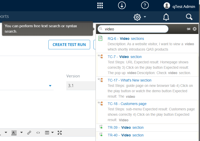Click the CREATE TEST RUN button
The image size is (200, 141).
click(69, 44)
